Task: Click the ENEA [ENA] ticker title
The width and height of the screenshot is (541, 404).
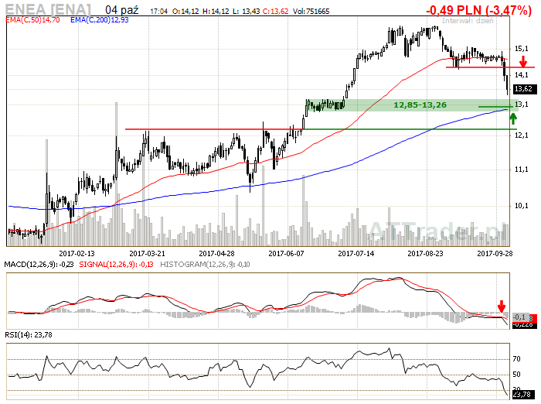Action: (x=48, y=9)
